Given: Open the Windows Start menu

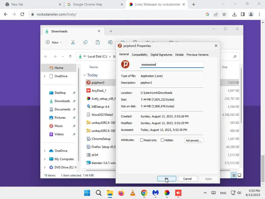Looking at the screenshot, I should click(87, 193).
